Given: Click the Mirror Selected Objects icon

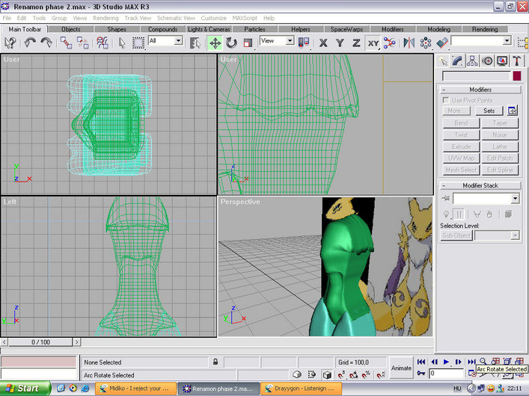Looking at the screenshot, I should tap(409, 43).
